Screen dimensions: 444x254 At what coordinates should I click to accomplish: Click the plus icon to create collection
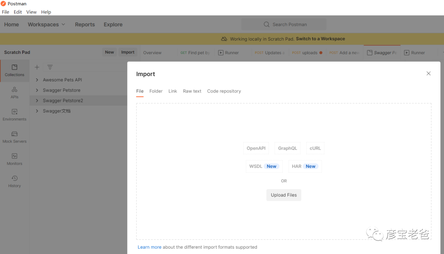point(37,67)
